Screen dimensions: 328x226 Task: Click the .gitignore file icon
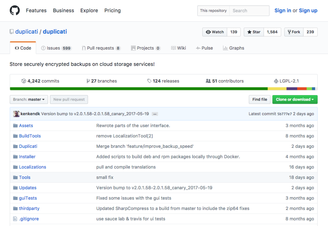[15, 219]
